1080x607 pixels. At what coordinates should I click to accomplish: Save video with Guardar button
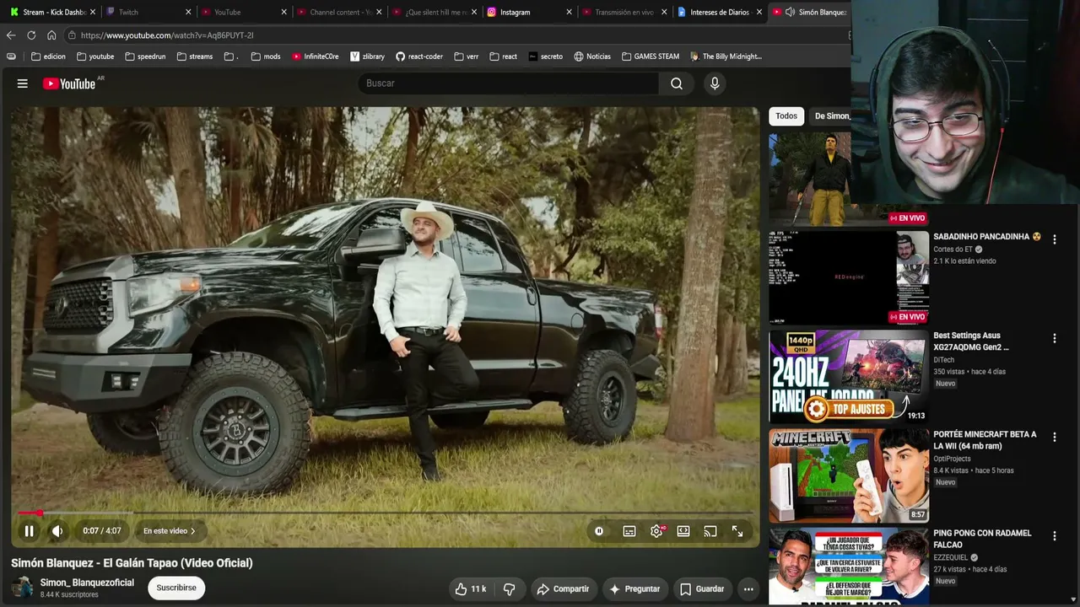click(x=702, y=589)
